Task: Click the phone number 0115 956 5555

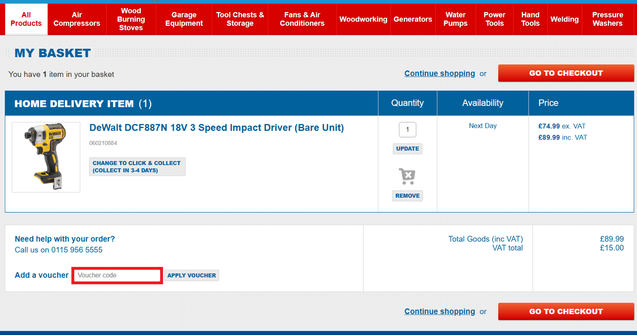Action: pos(77,250)
